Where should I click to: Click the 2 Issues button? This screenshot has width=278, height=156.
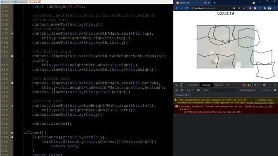tap(182, 95)
